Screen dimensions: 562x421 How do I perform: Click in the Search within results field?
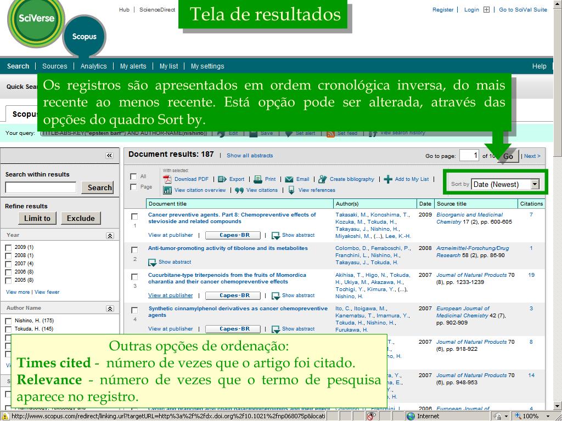click(41, 187)
